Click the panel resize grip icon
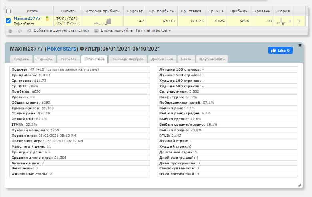 click(x=300, y=185)
